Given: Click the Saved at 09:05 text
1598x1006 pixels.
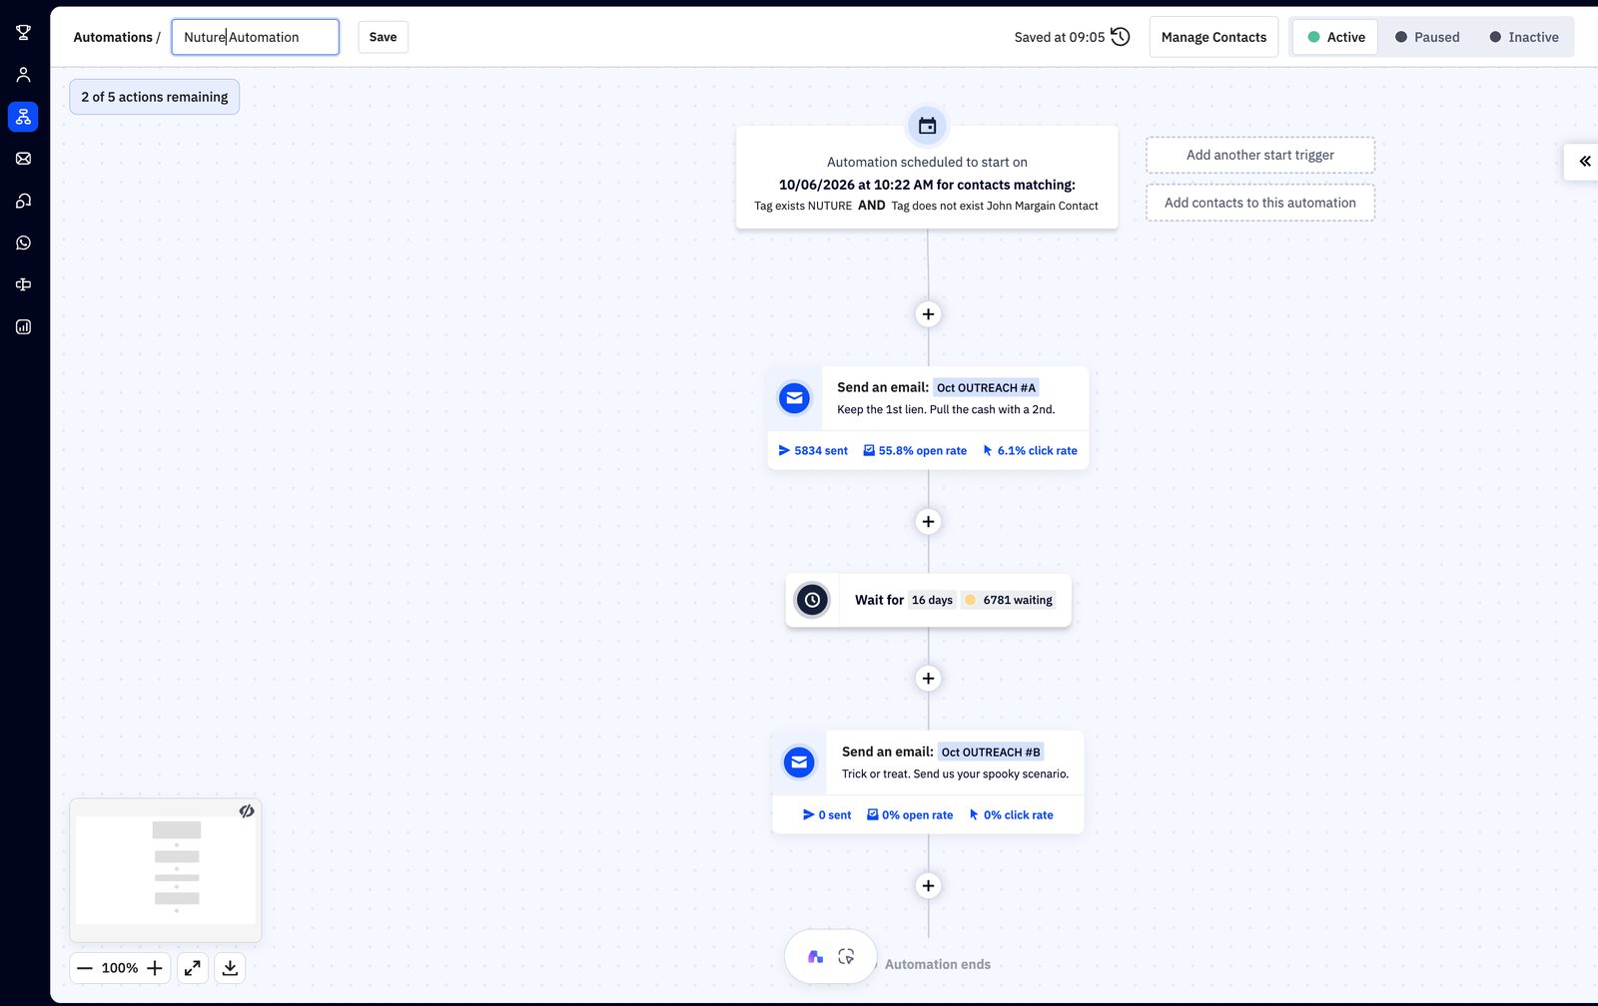Looking at the screenshot, I should (x=1060, y=37).
